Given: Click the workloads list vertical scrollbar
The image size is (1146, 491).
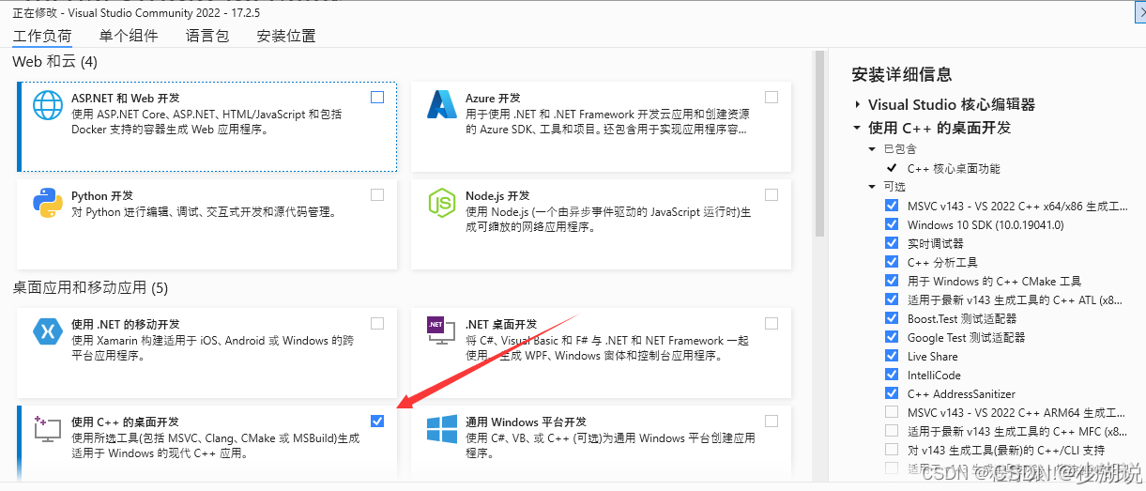Looking at the screenshot, I should click(x=819, y=143).
